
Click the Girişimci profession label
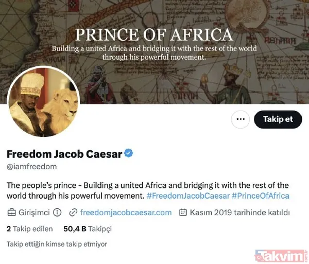[x=35, y=212]
